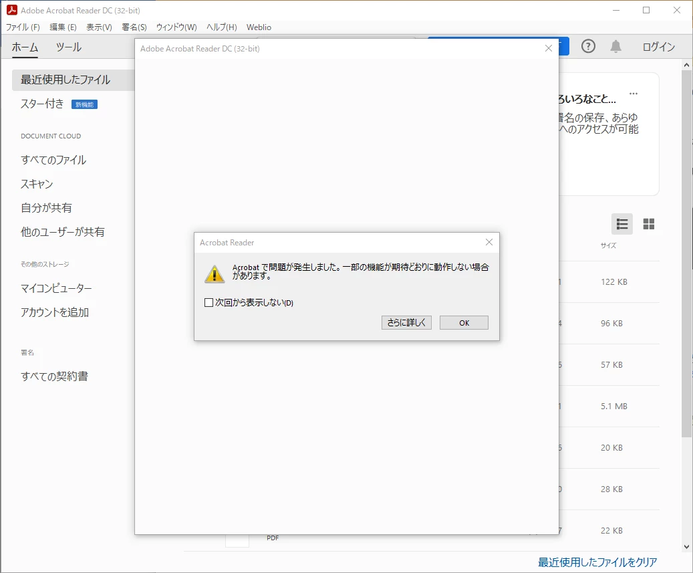This screenshot has width=693, height=573.
Task: Open the ヘルプ(H) menu
Action: tap(221, 27)
